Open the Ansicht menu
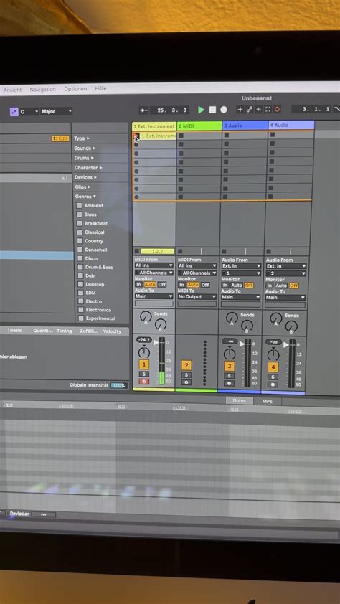Image resolution: width=340 pixels, height=604 pixels. tap(13, 90)
